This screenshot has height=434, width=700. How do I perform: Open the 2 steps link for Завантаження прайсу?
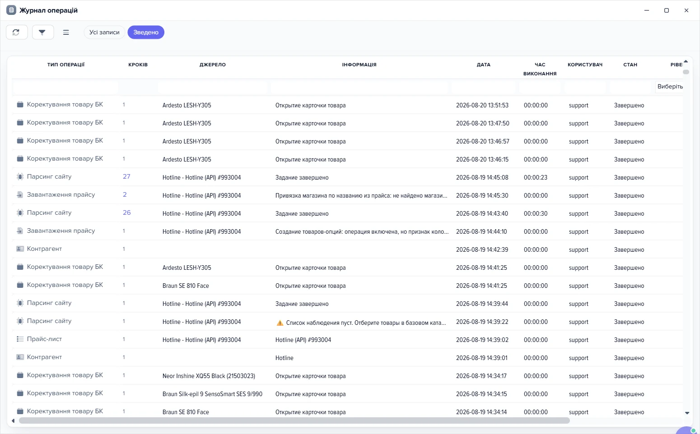(x=125, y=195)
